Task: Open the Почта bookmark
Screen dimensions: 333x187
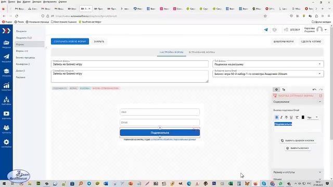Action: [19, 22]
